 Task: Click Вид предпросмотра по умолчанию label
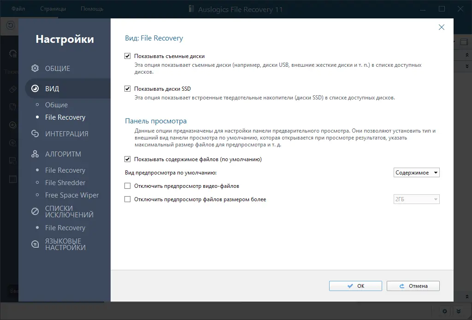[171, 173]
